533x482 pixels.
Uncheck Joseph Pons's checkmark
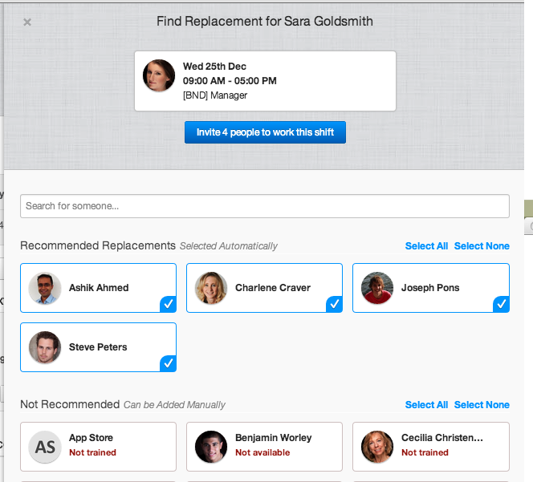pyautogui.click(x=500, y=304)
